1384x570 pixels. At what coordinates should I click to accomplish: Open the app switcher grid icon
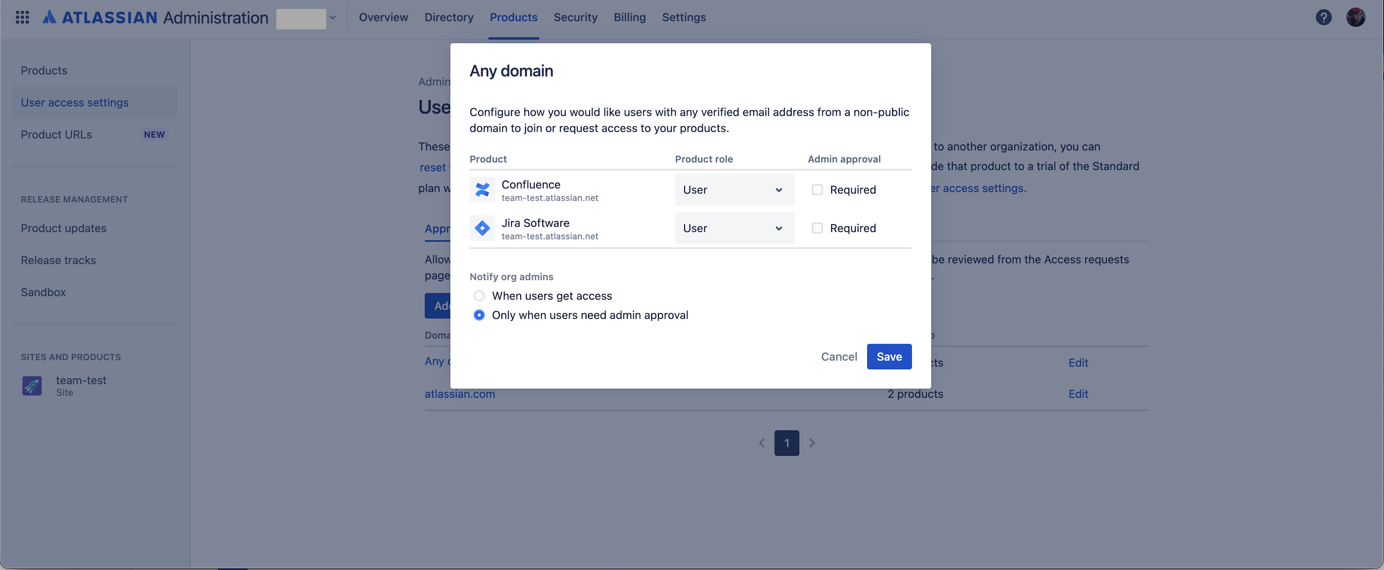22,17
